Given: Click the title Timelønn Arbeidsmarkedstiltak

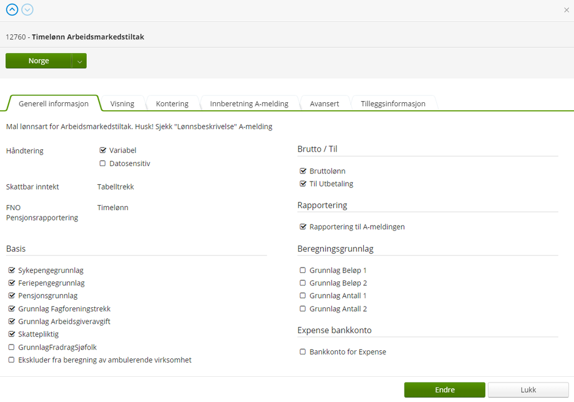Looking at the screenshot, I should [x=88, y=37].
